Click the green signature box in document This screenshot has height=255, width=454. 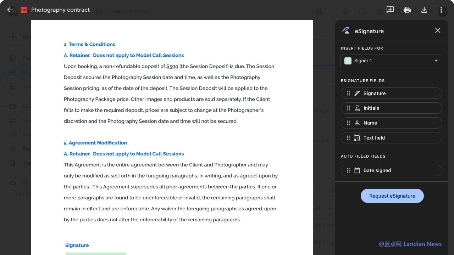96,254
